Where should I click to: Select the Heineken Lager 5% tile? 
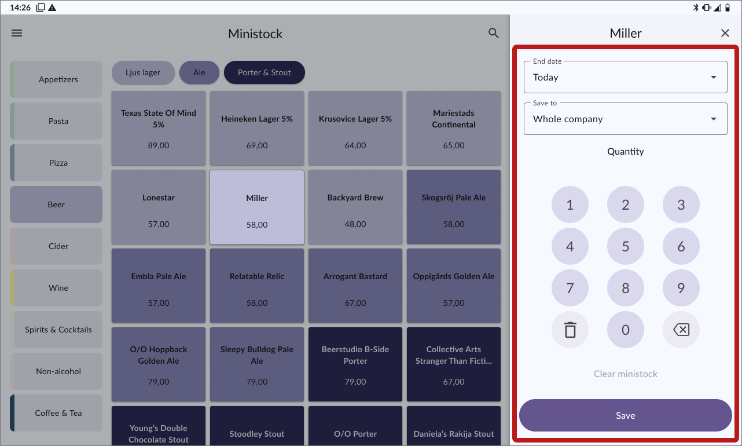(x=257, y=129)
